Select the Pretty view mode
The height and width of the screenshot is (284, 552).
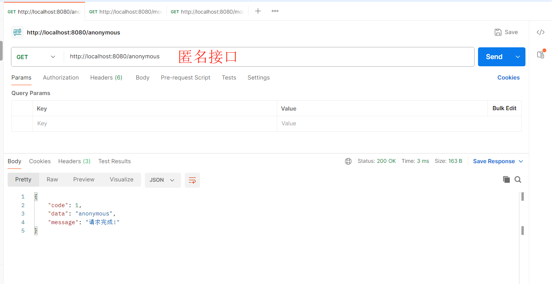click(23, 179)
